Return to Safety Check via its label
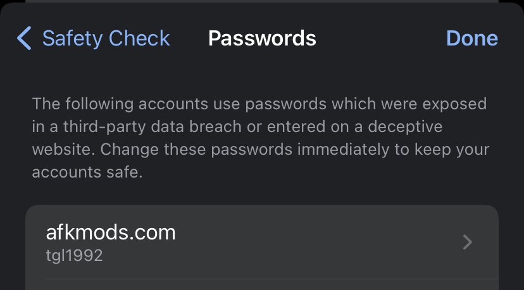The height and width of the screenshot is (290, 524). click(106, 38)
